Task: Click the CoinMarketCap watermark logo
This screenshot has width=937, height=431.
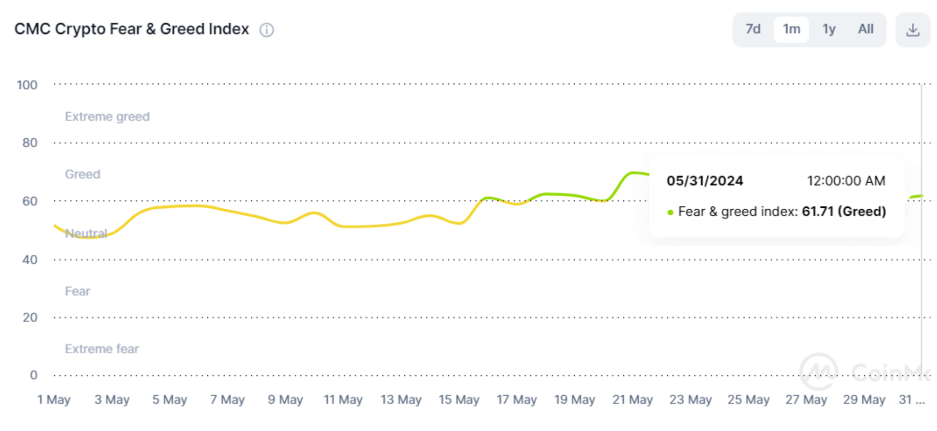Action: (x=819, y=371)
